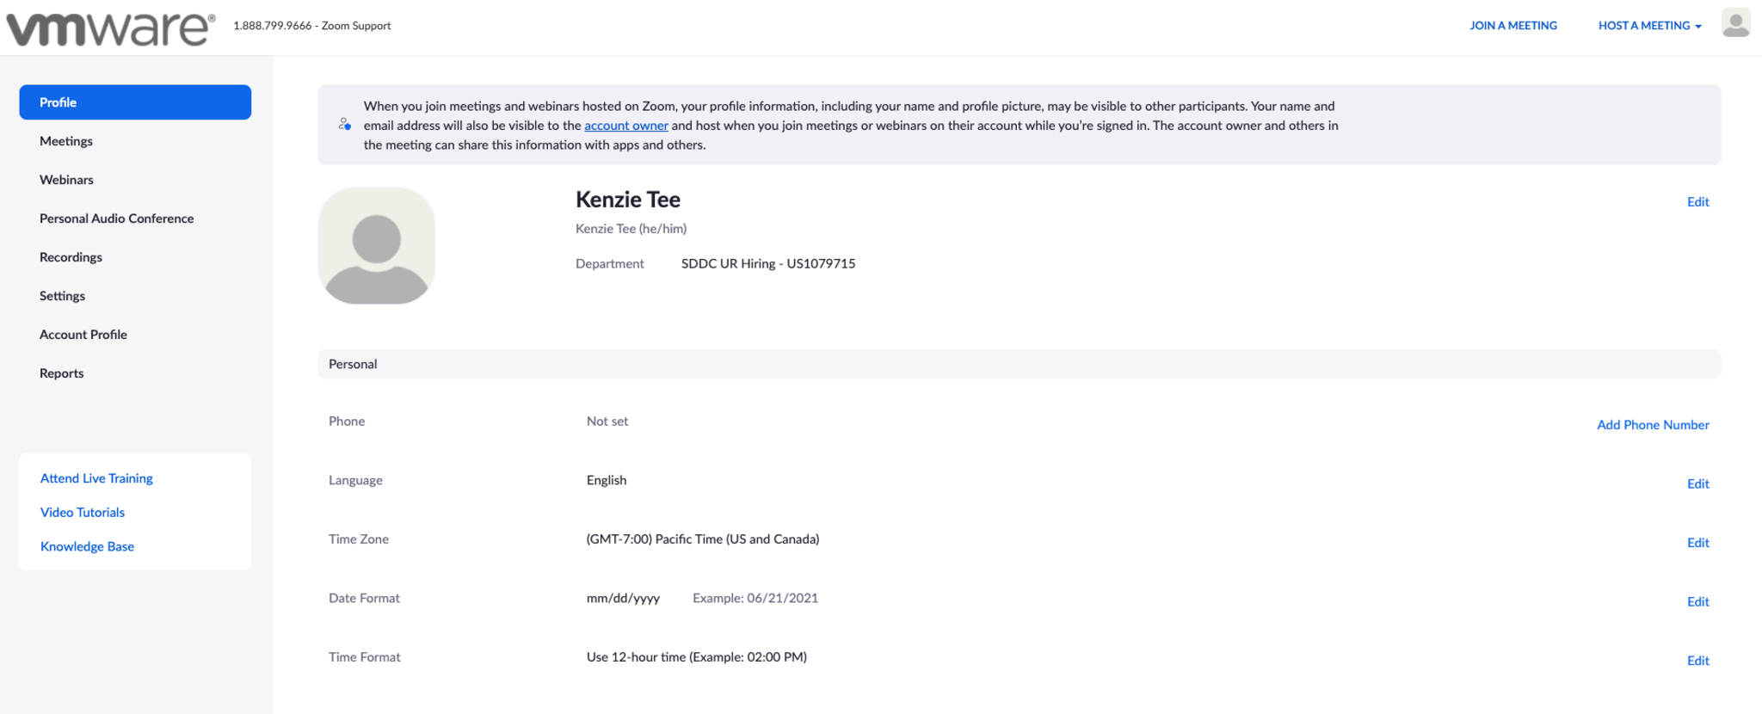
Task: Edit the Time Zone setting
Action: (x=1697, y=543)
